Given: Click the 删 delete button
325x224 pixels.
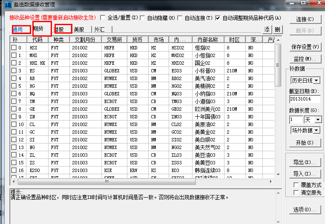Looking at the screenshot, I should tap(278, 30).
